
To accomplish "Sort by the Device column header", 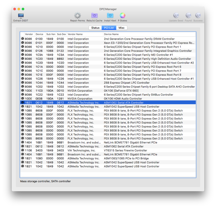I will click(39, 34).
